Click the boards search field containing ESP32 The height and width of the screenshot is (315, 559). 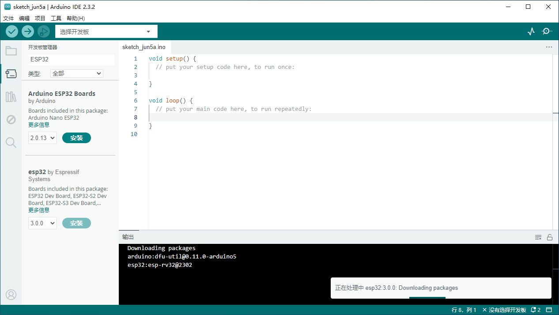click(x=71, y=59)
